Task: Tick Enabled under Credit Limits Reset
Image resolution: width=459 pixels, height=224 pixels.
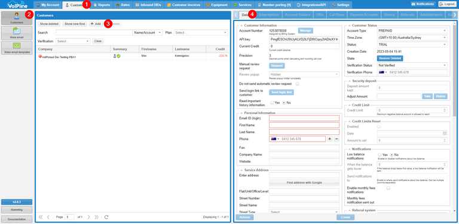Action: point(379,127)
